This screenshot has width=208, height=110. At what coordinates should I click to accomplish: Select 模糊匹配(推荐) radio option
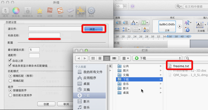(10, 76)
